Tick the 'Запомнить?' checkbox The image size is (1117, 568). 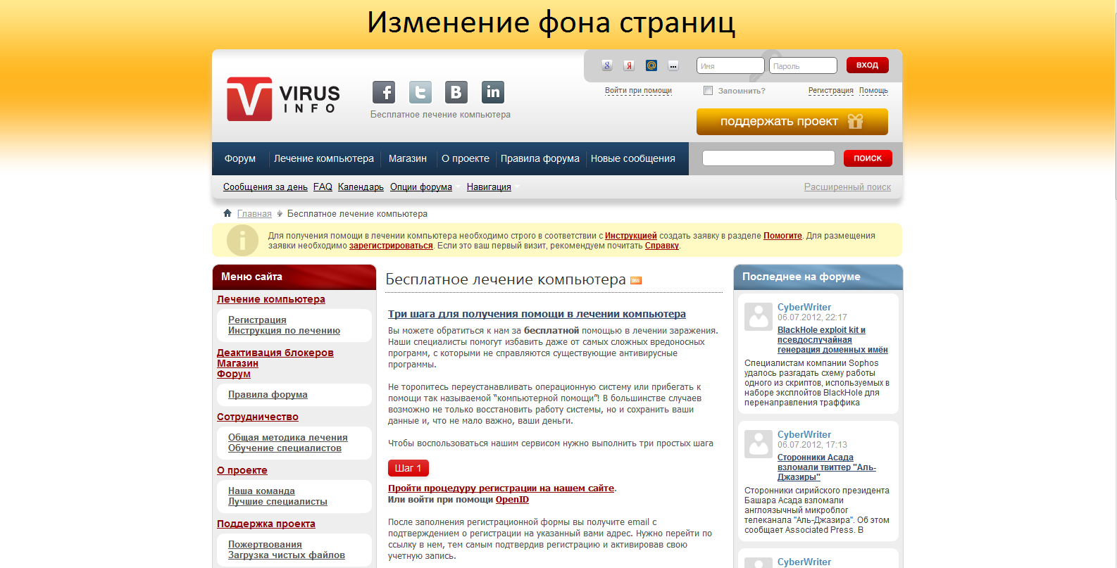709,91
